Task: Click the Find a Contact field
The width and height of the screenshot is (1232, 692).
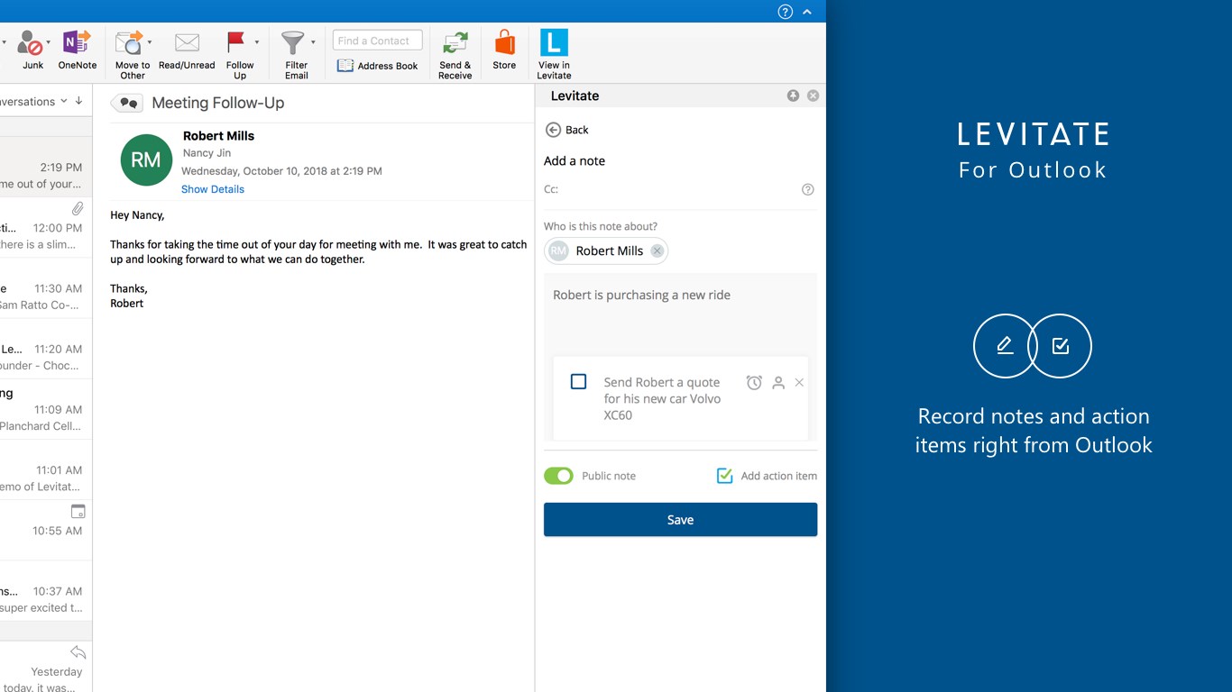Action: 377,41
